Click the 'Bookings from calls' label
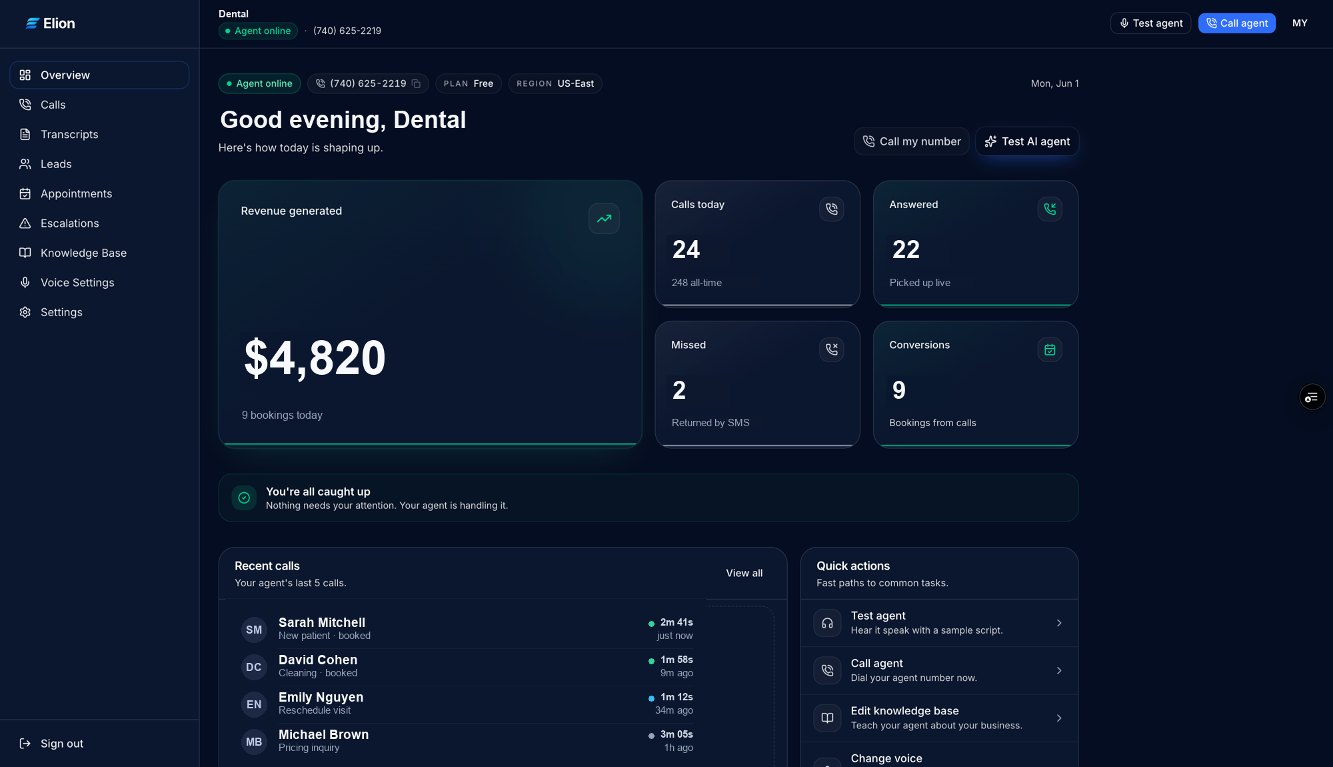Viewport: 1333px width, 767px height. [932, 423]
